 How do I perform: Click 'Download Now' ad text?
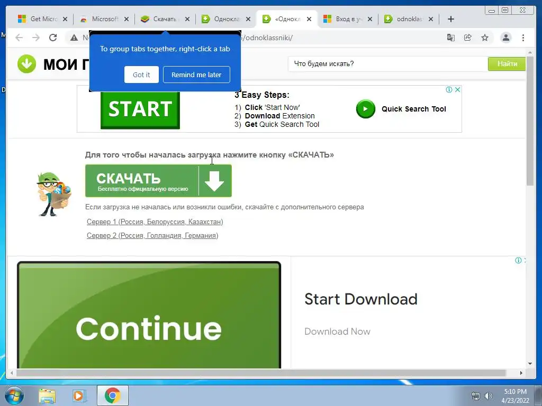coord(337,331)
